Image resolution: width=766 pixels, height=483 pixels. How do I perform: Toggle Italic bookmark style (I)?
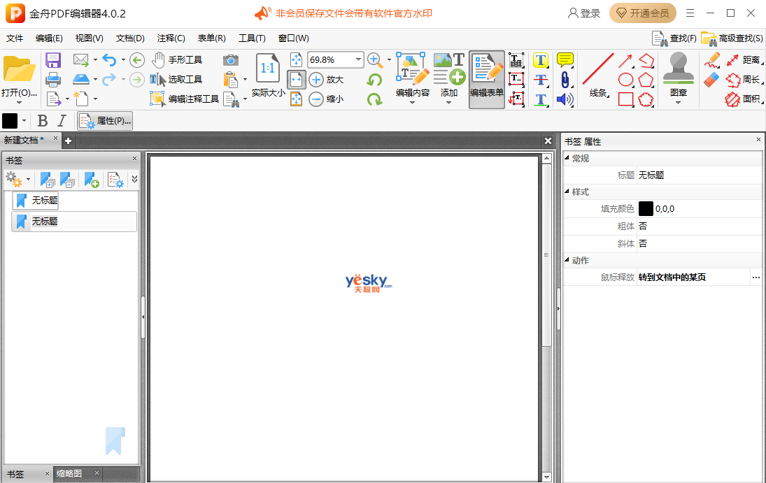(x=62, y=121)
